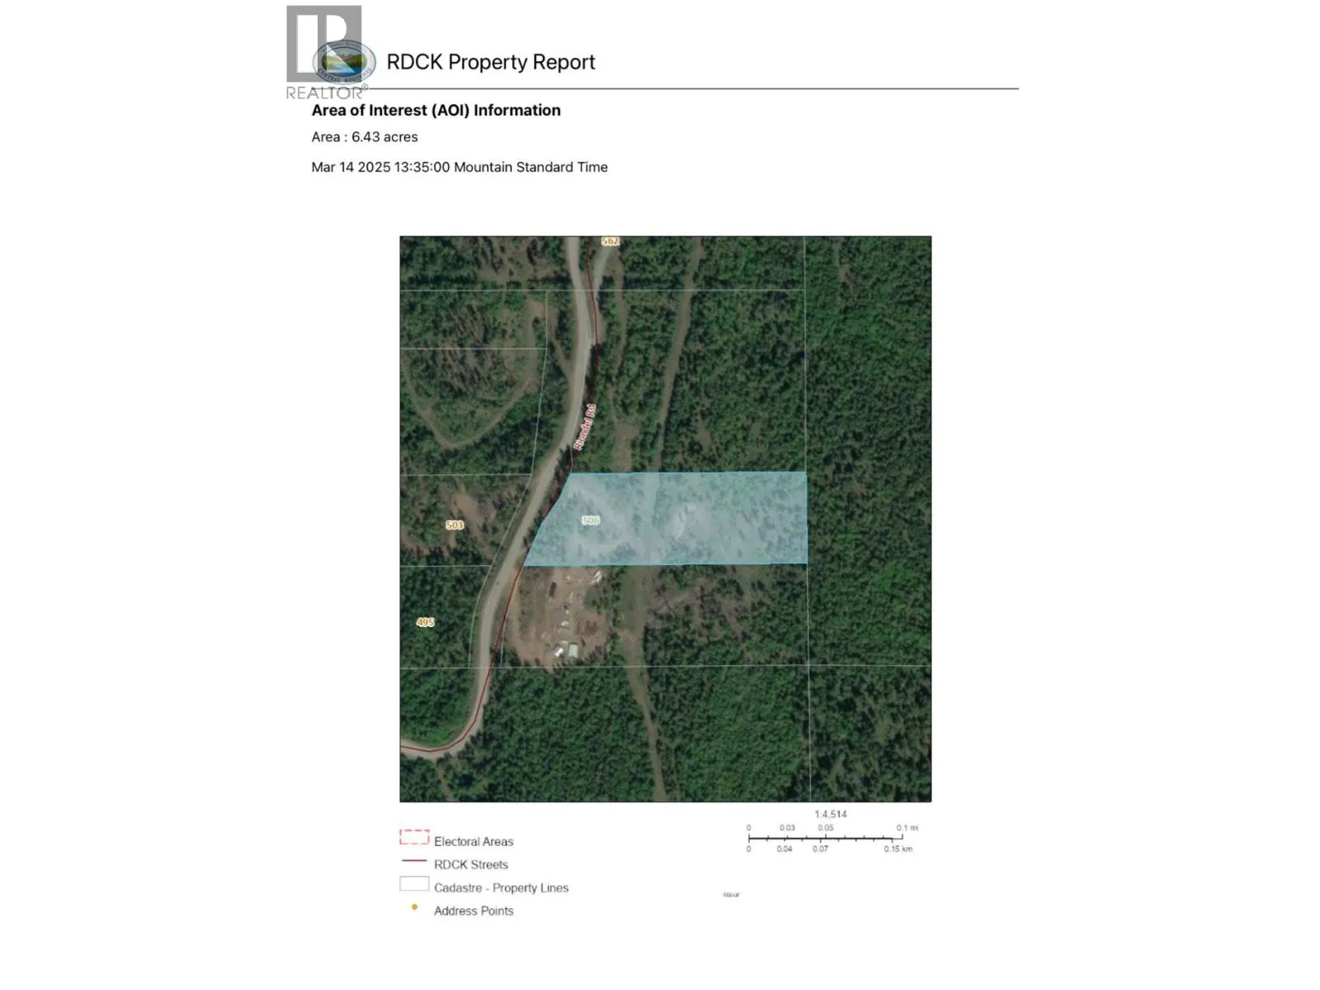Click the Cadastre property lines legend box
Viewport: 1320px width, 990px height.
pyautogui.click(x=414, y=884)
